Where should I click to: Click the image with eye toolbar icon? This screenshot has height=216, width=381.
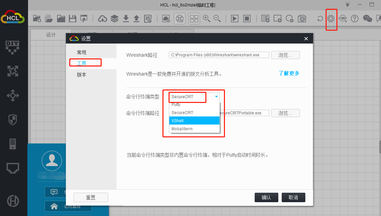click(x=166, y=19)
